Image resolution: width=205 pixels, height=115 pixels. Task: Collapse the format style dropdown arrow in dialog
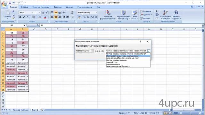[149, 51]
